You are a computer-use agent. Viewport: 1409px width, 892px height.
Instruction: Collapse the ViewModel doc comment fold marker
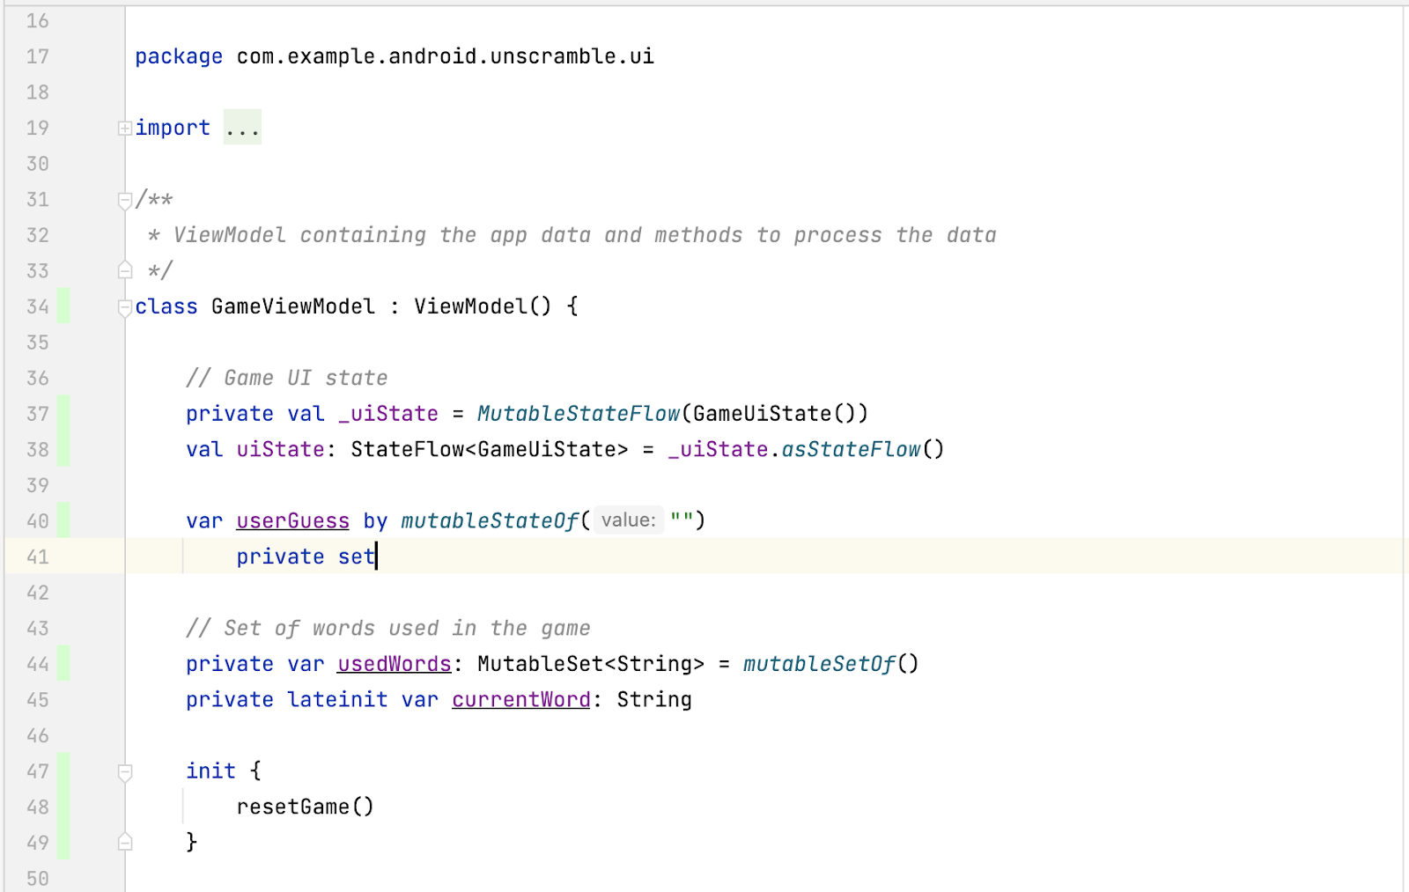click(x=124, y=201)
